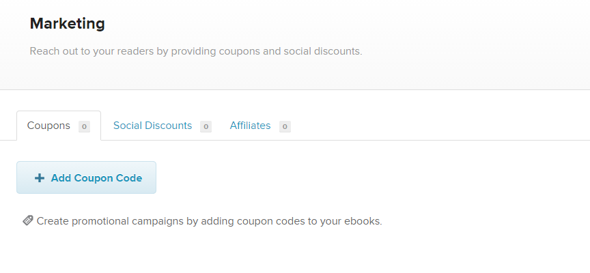Click the word 'Add' on the coupon button
This screenshot has width=590, height=273.
pos(61,178)
